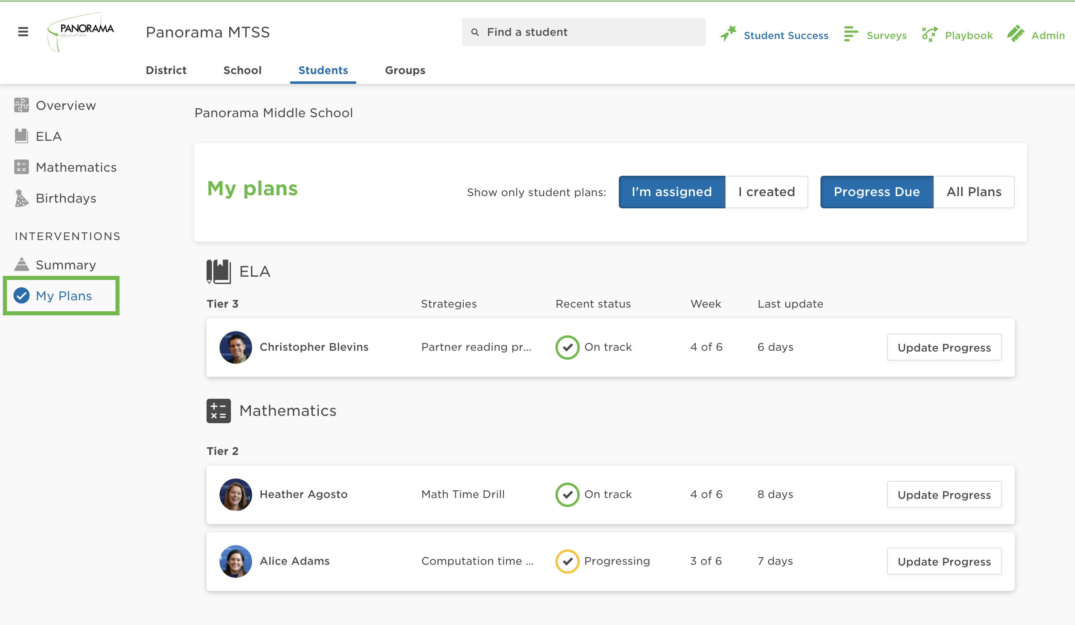
Task: Click the Summary pyramid icon
Action: tap(21, 264)
